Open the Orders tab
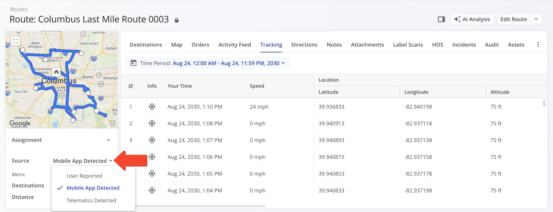553x212 pixels. pos(200,45)
